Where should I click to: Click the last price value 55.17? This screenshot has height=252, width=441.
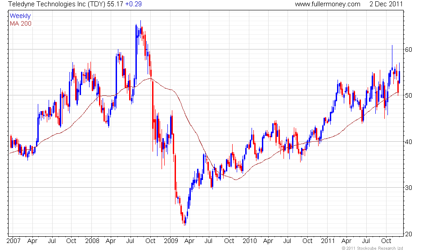[115, 4]
